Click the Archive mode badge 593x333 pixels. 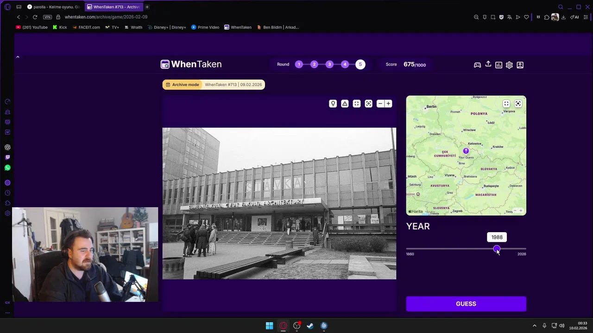tap(183, 85)
